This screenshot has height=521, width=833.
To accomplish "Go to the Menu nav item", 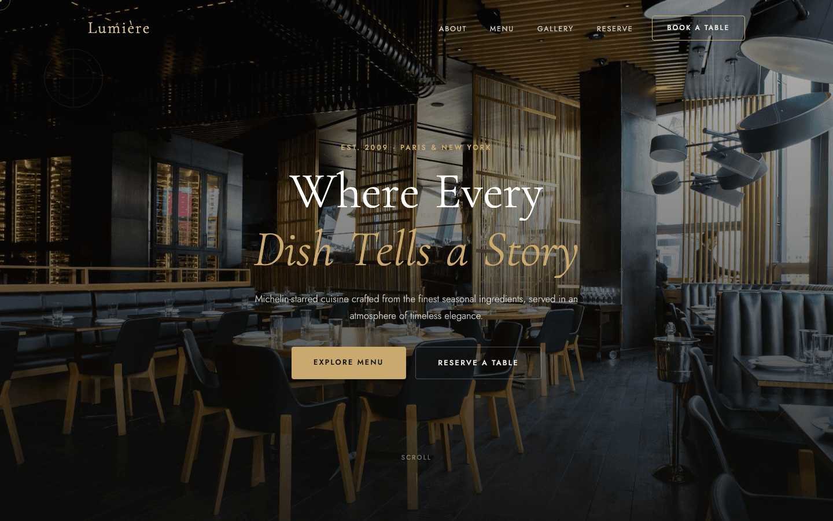I will (502, 28).
